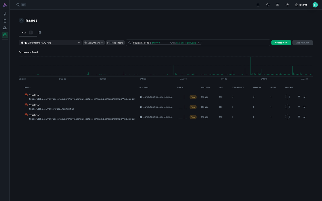
Task: Select the lightning events icon in sidebar
Action: click(x=5, y=13)
